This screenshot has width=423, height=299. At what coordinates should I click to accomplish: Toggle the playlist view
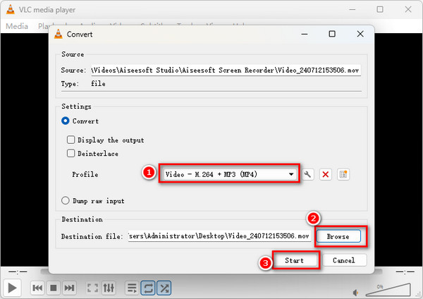pos(132,288)
